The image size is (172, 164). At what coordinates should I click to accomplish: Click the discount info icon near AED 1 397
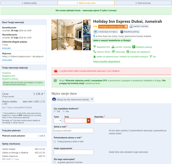(x=33, y=102)
